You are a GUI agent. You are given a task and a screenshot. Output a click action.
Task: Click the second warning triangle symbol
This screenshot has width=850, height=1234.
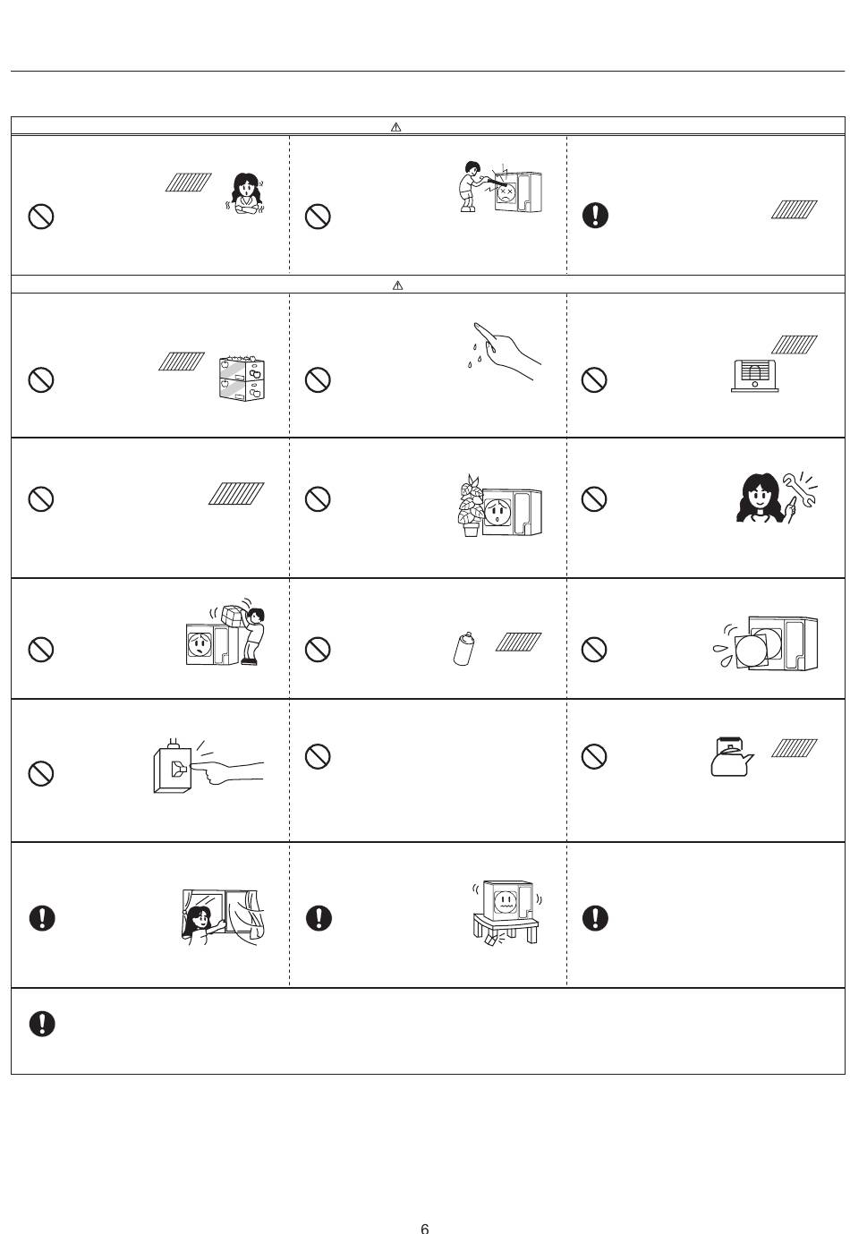(397, 285)
